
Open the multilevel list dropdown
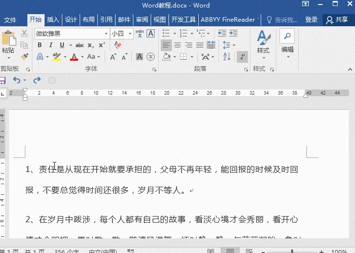(x=208, y=34)
